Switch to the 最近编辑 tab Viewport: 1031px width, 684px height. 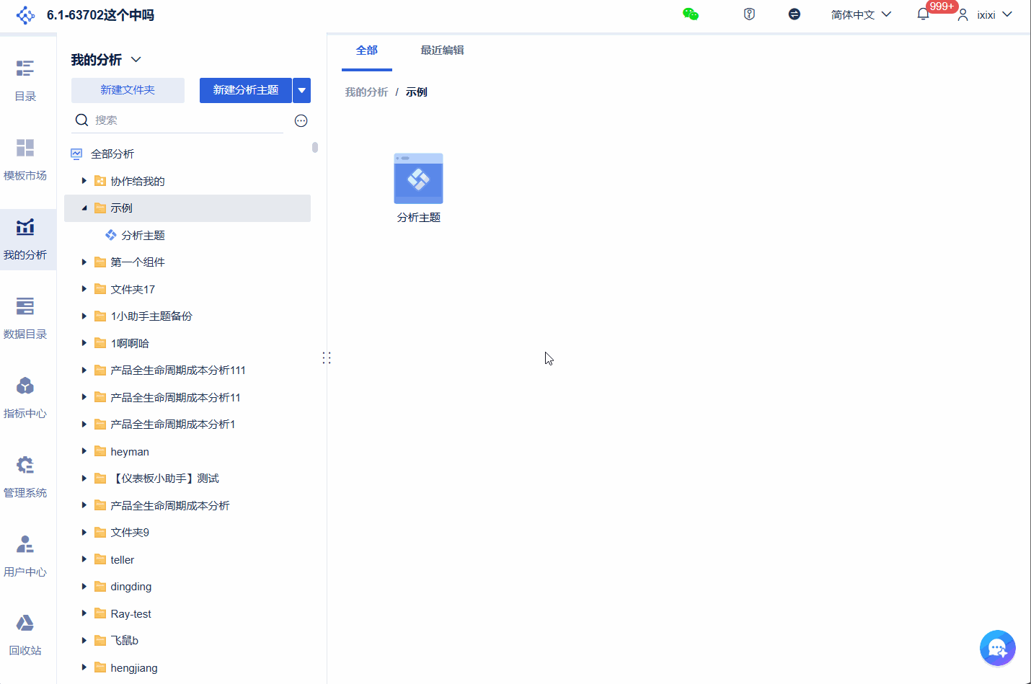[x=442, y=50]
